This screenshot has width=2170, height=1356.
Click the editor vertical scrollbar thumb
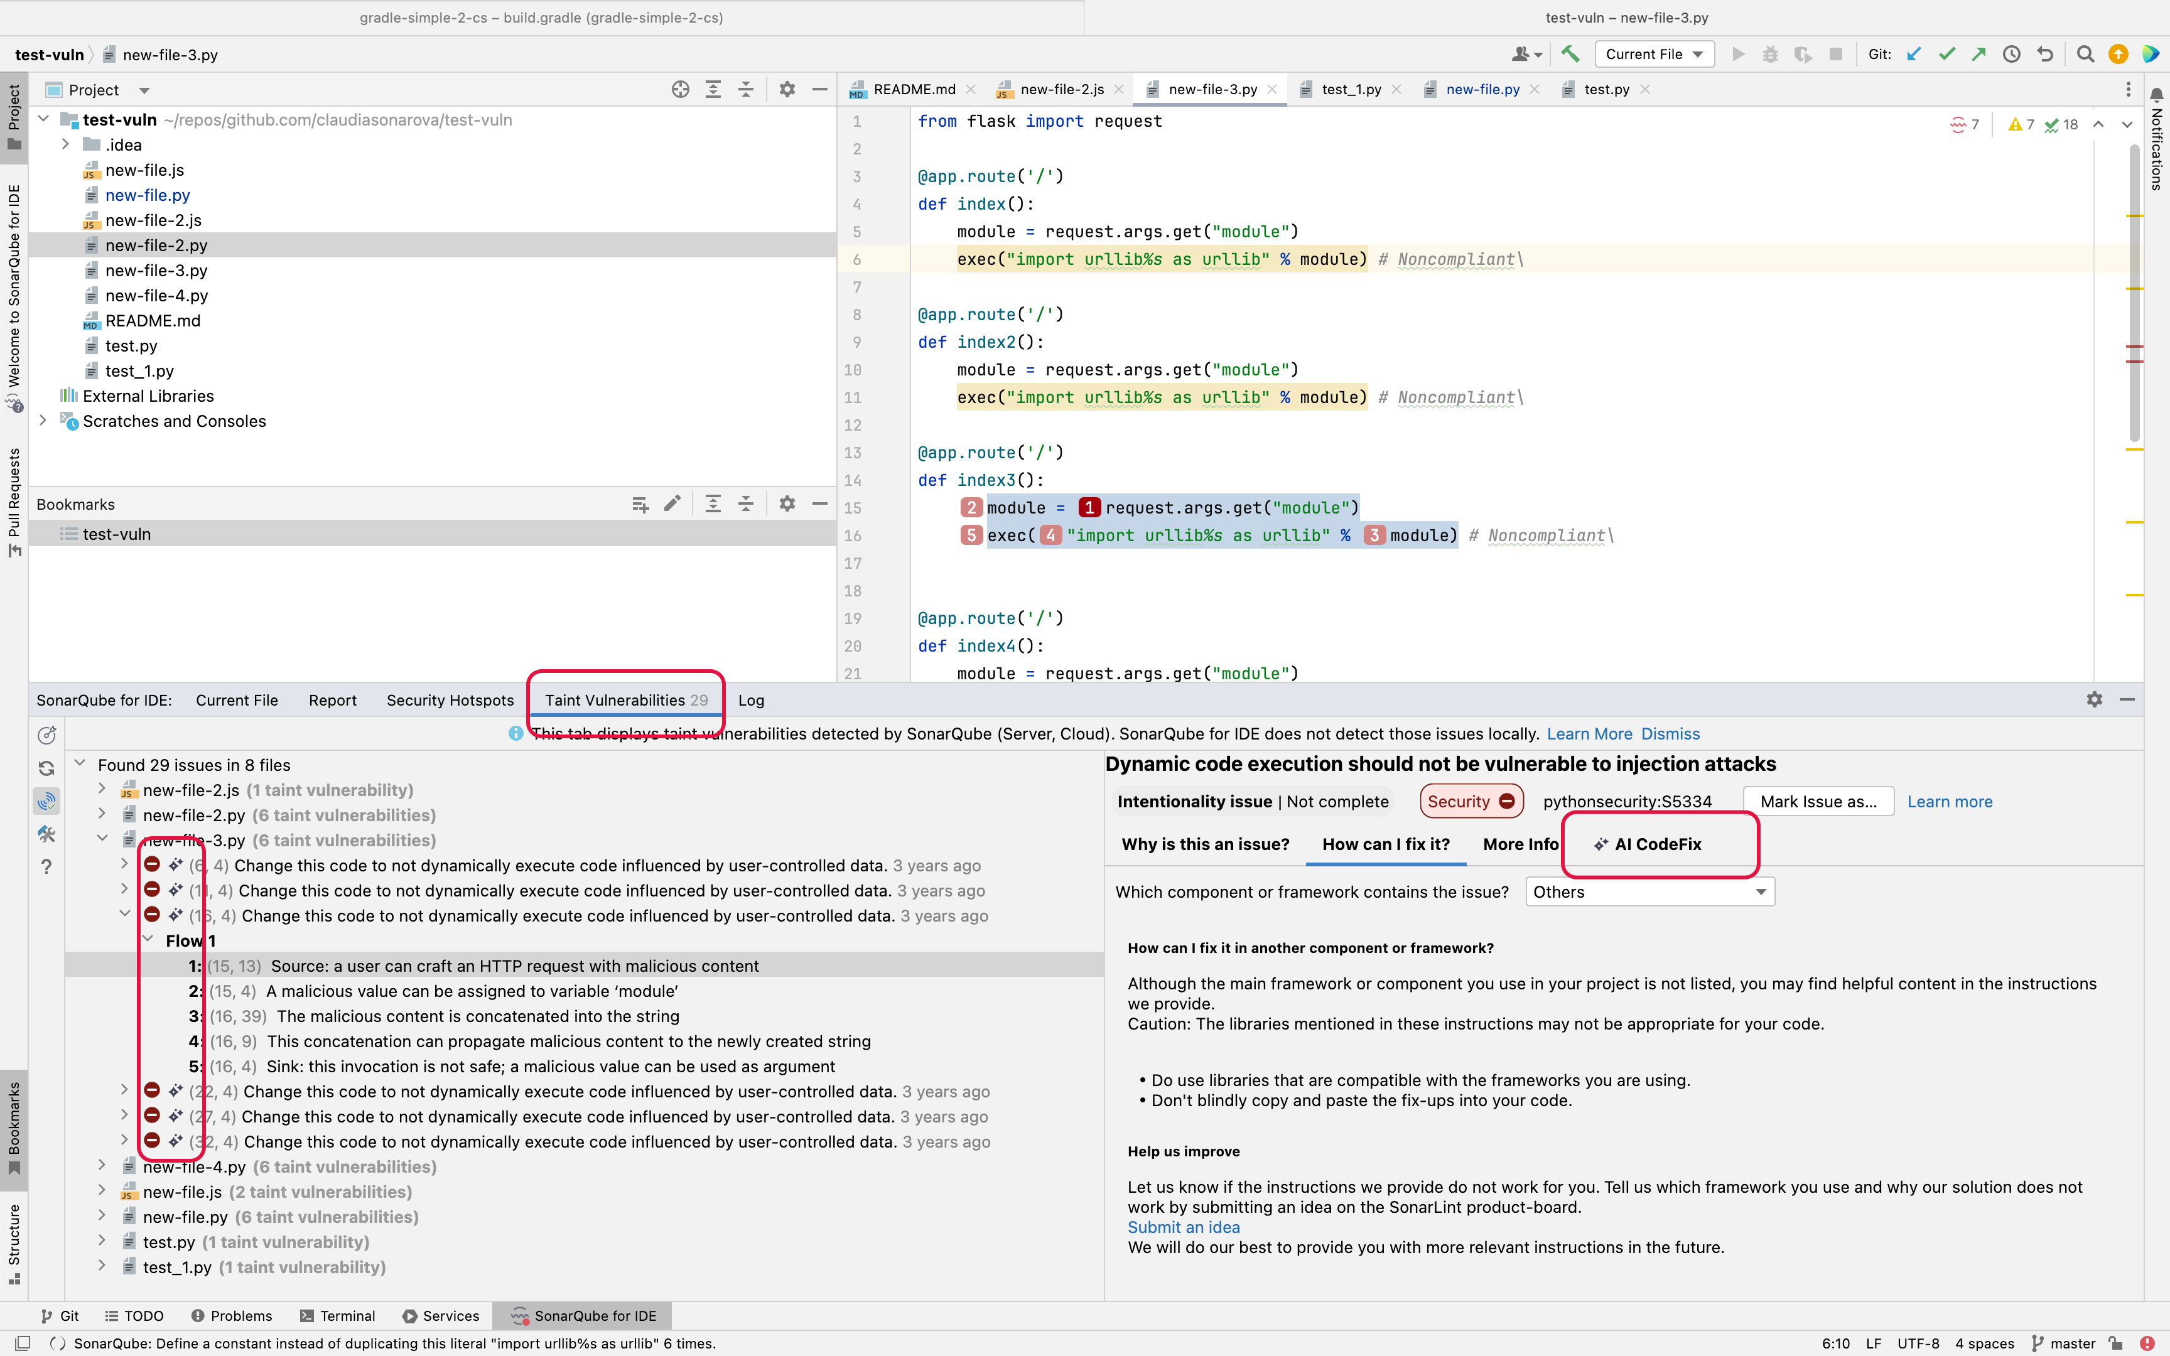point(2135,293)
